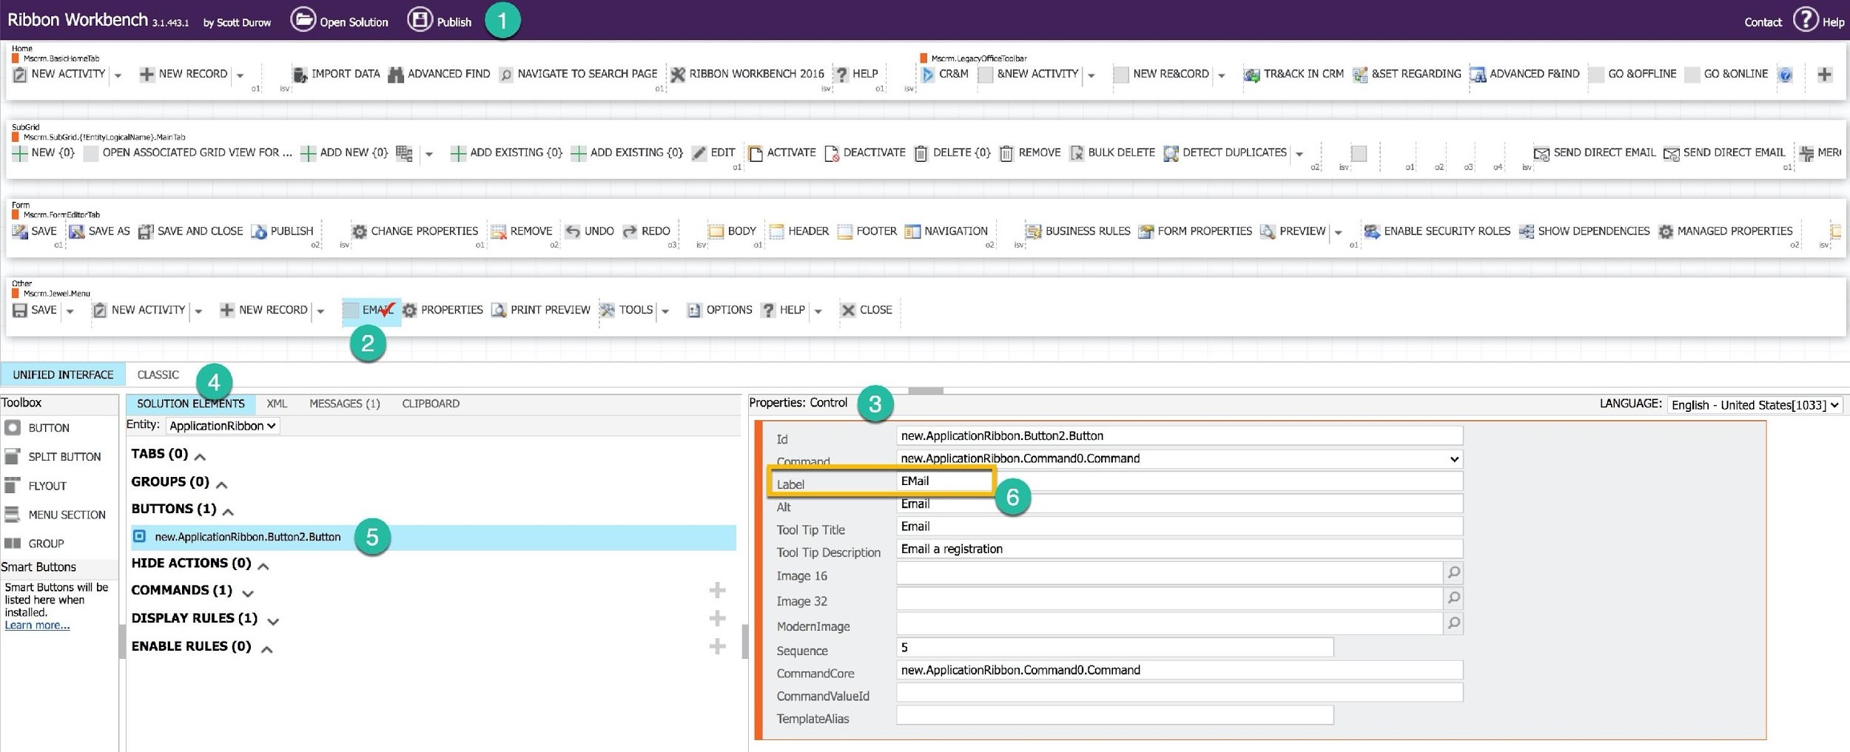The image size is (1850, 752).
Task: Expand the GROUPS (0) section
Action: (x=221, y=484)
